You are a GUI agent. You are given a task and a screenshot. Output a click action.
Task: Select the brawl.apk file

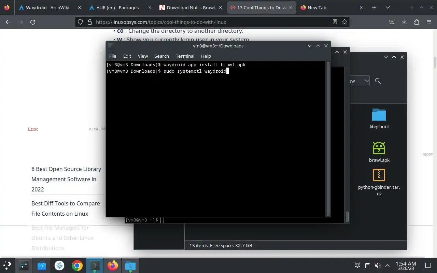click(x=379, y=152)
